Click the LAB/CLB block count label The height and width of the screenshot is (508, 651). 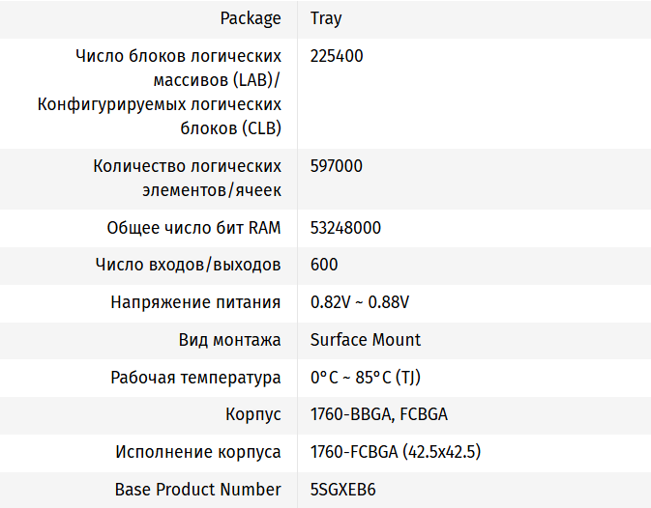pyautogui.click(x=160, y=91)
